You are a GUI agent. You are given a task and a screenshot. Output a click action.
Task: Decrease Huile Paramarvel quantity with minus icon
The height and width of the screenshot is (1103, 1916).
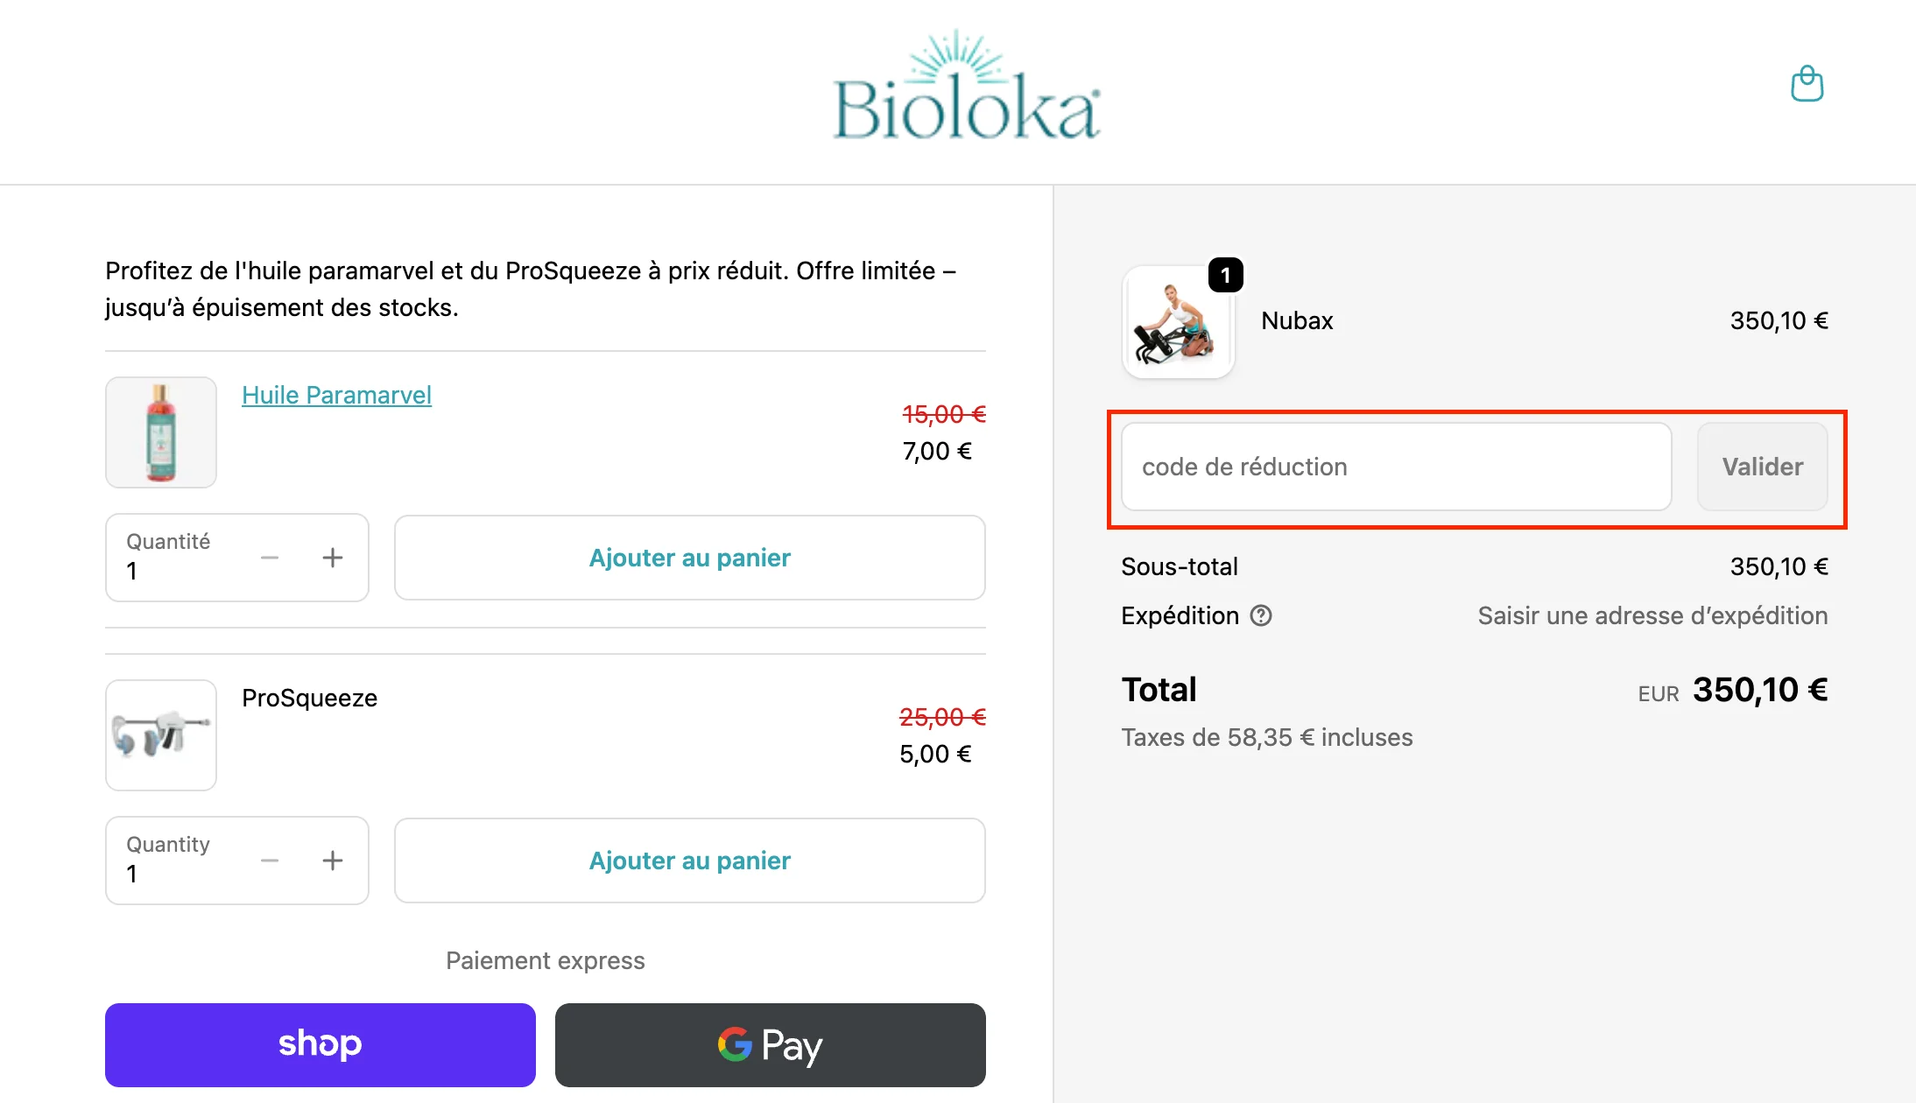tap(270, 558)
